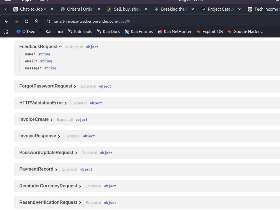The image size is (280, 210).
Task: Open the Kali Forums bookmark
Action: click(x=139, y=32)
